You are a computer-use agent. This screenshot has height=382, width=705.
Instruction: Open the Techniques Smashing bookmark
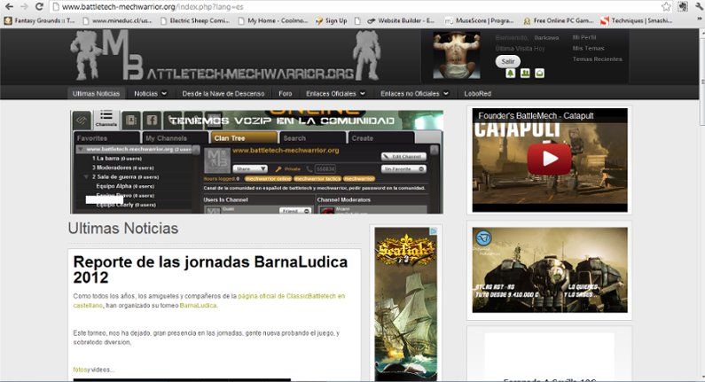(637, 20)
